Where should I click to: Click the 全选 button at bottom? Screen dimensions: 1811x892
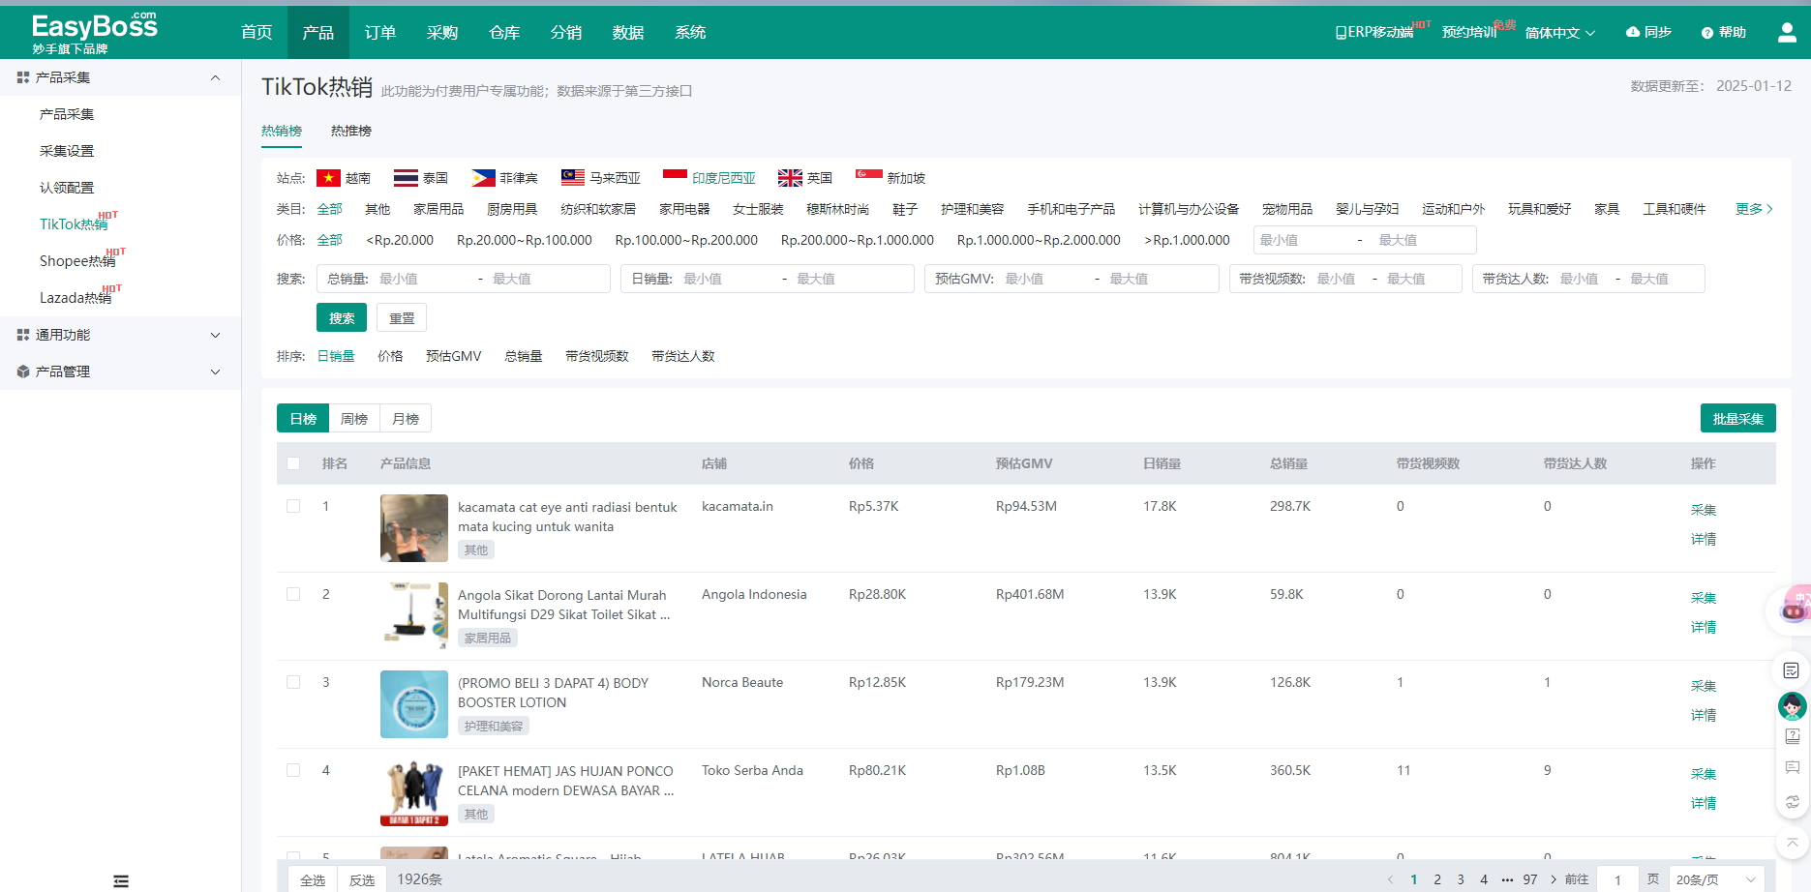click(313, 879)
